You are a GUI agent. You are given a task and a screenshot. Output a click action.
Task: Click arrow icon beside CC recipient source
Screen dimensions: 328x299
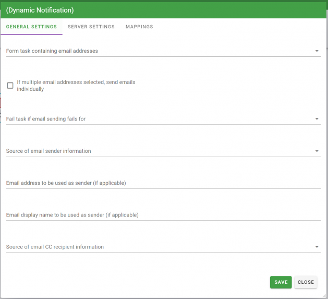point(317,247)
